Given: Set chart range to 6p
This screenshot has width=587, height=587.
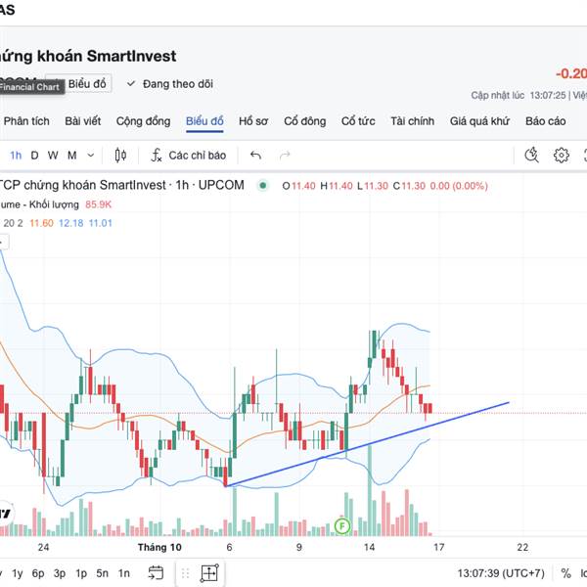Looking at the screenshot, I should 38,572.
